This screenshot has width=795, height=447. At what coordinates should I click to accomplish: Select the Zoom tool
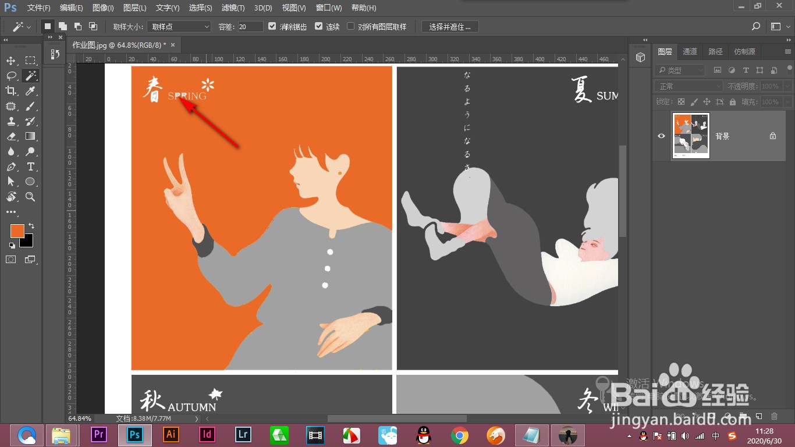30,197
